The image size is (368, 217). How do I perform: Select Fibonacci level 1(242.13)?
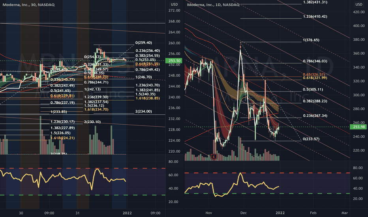[92, 90]
